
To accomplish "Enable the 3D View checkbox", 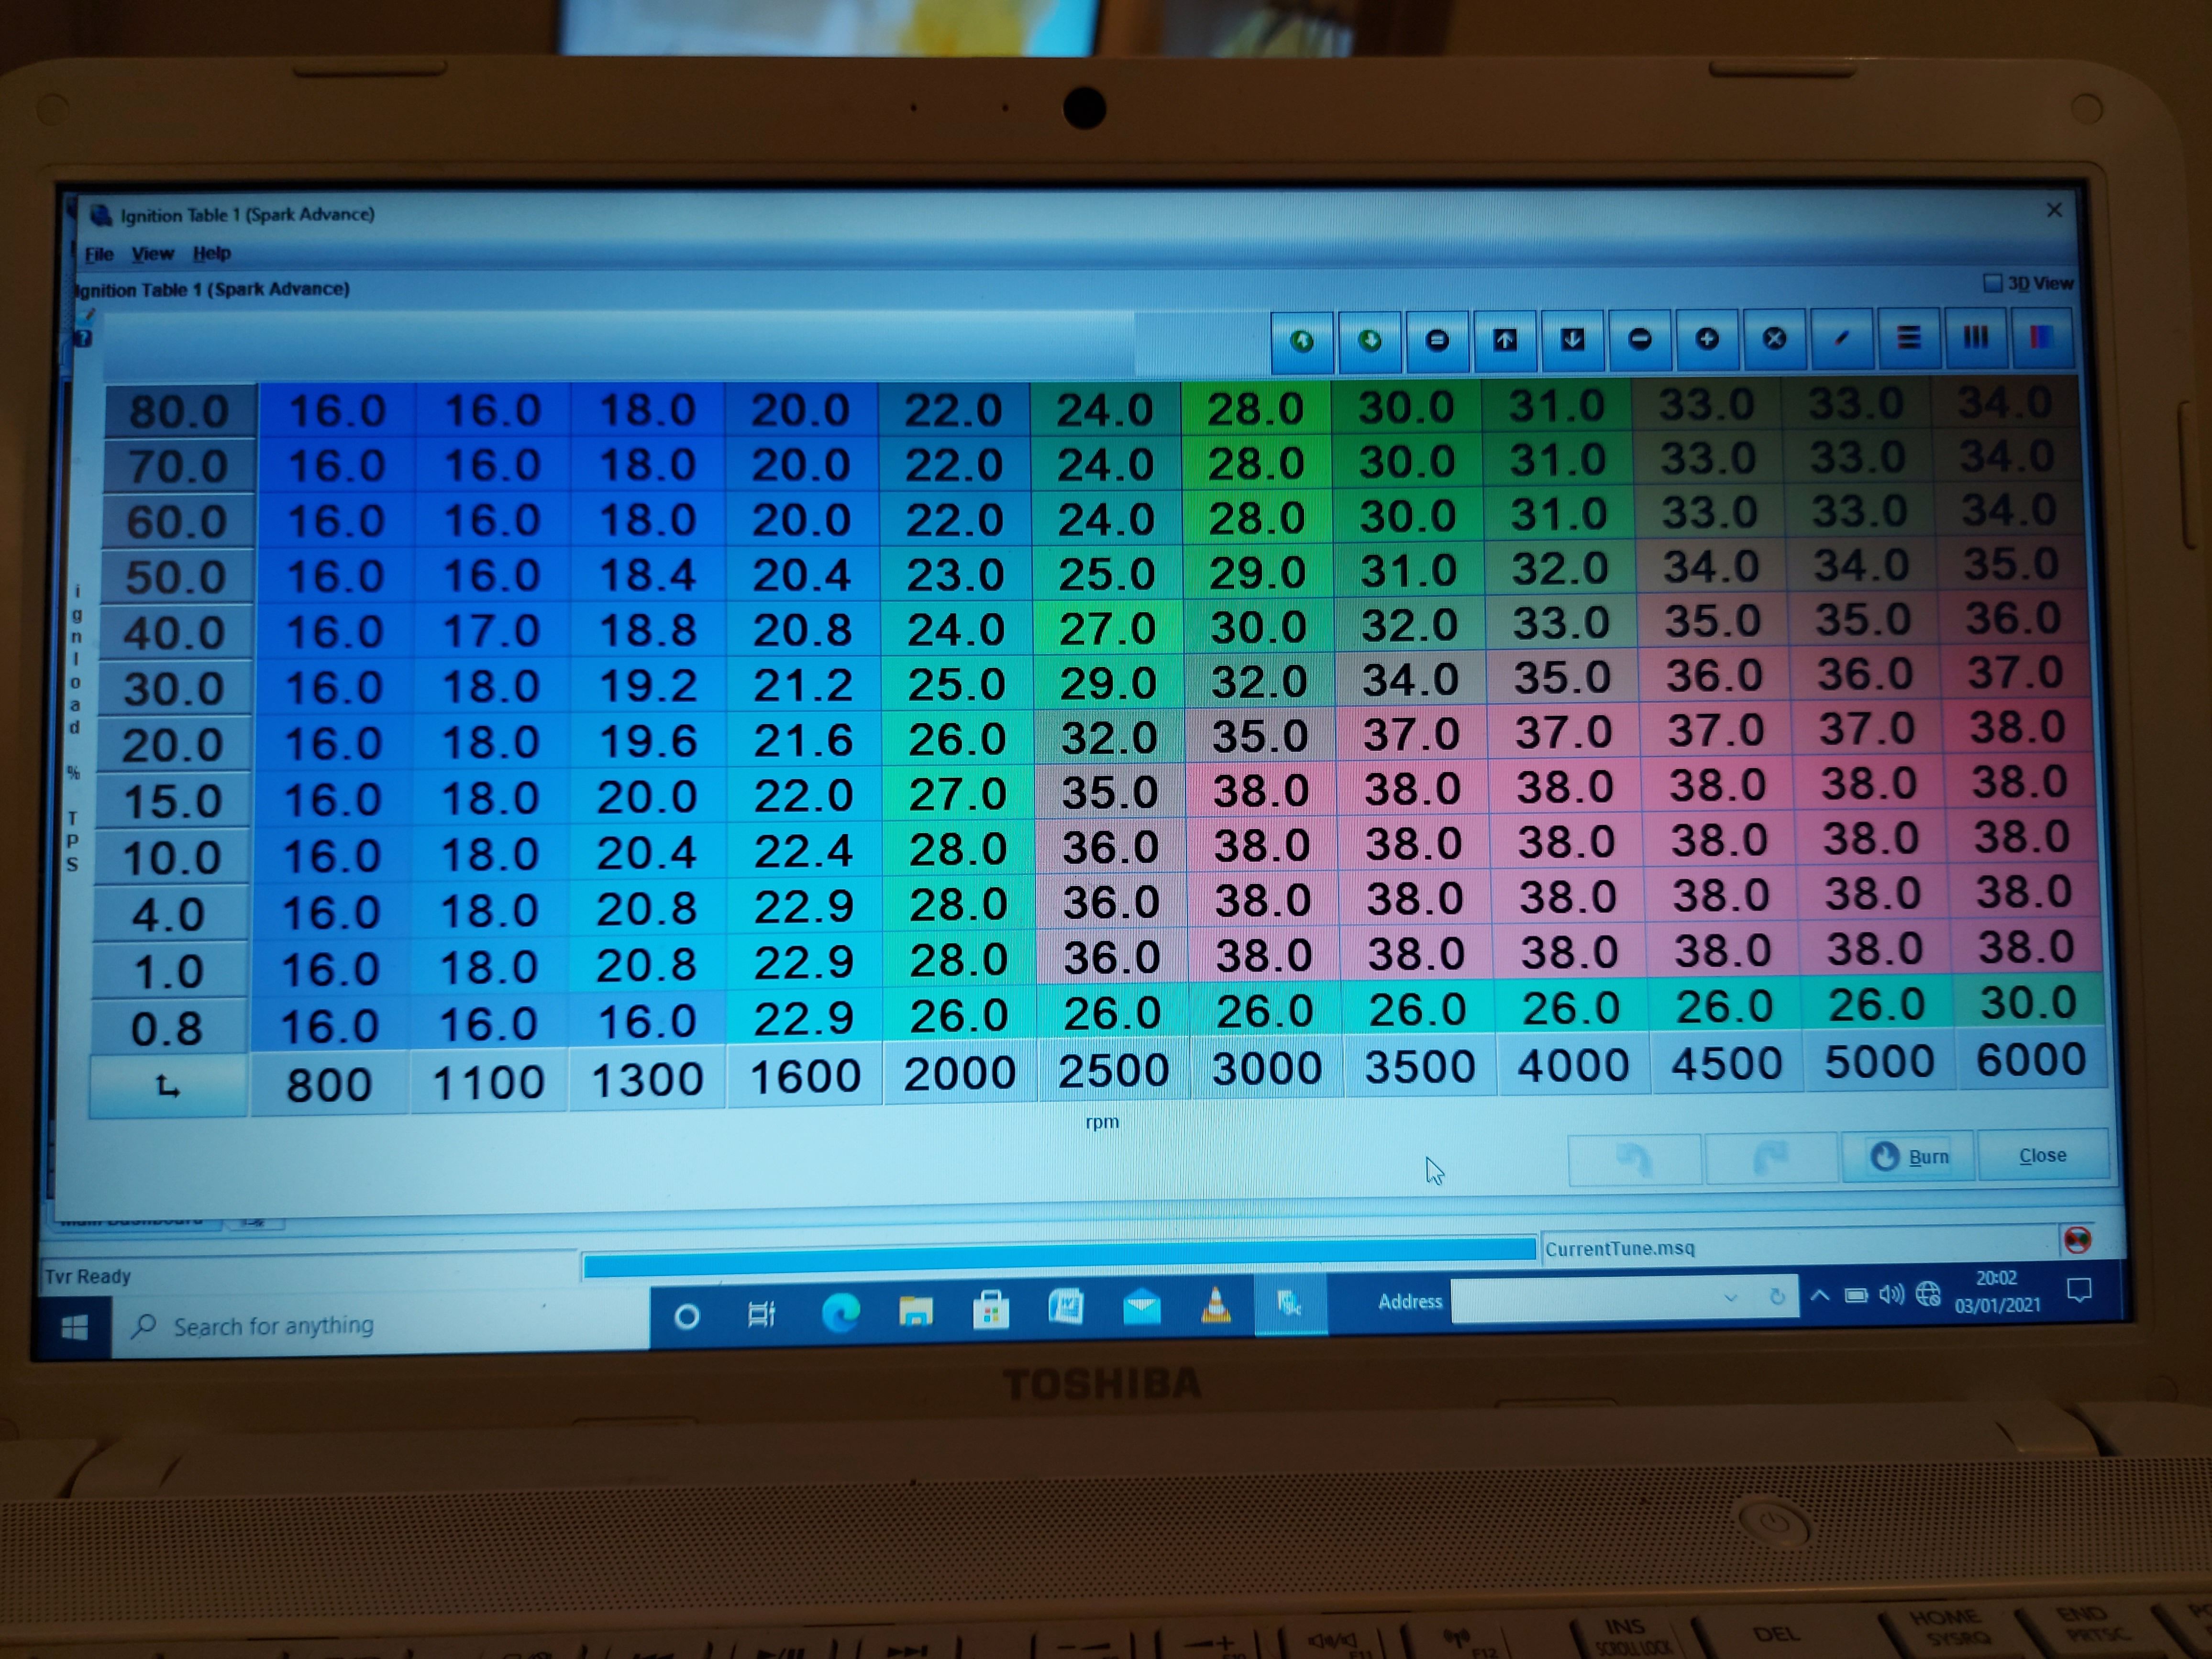I will [1992, 284].
